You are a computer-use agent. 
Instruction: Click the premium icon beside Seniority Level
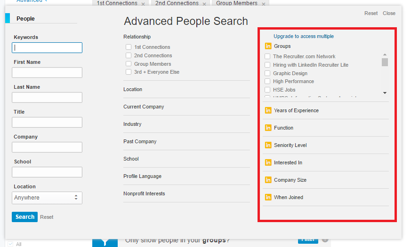[x=268, y=145]
